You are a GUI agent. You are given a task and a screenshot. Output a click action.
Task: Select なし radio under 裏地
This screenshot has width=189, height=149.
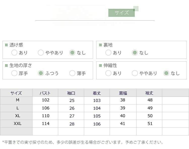click(135, 53)
